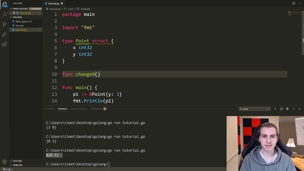This screenshot has height=171, width=304.
Task: Switch to the Debug Console tab
Action: (79, 109)
